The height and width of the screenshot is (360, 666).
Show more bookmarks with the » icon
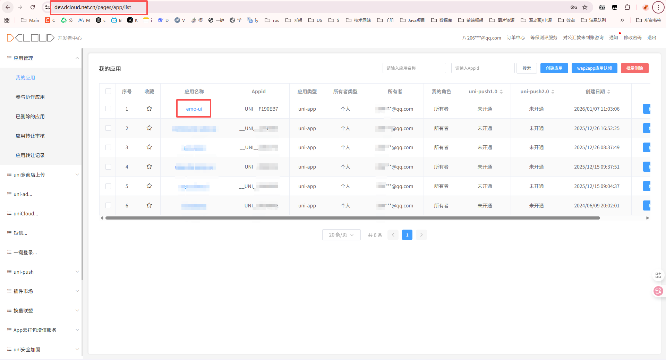(622, 20)
